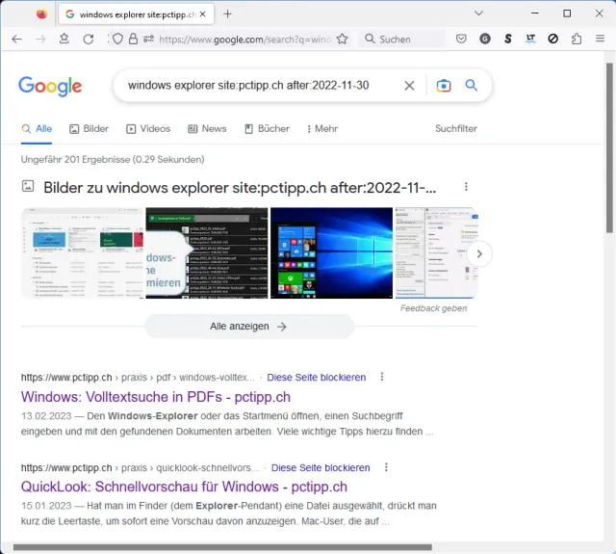Click the horizontal page scrollbar

[x=222, y=547]
